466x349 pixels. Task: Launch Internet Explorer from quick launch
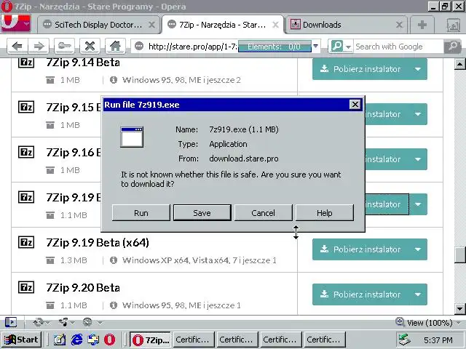[76, 340]
